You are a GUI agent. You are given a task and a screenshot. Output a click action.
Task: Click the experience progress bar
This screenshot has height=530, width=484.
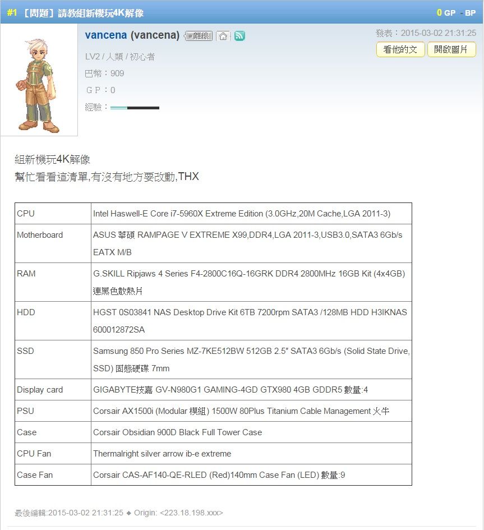tap(135, 108)
